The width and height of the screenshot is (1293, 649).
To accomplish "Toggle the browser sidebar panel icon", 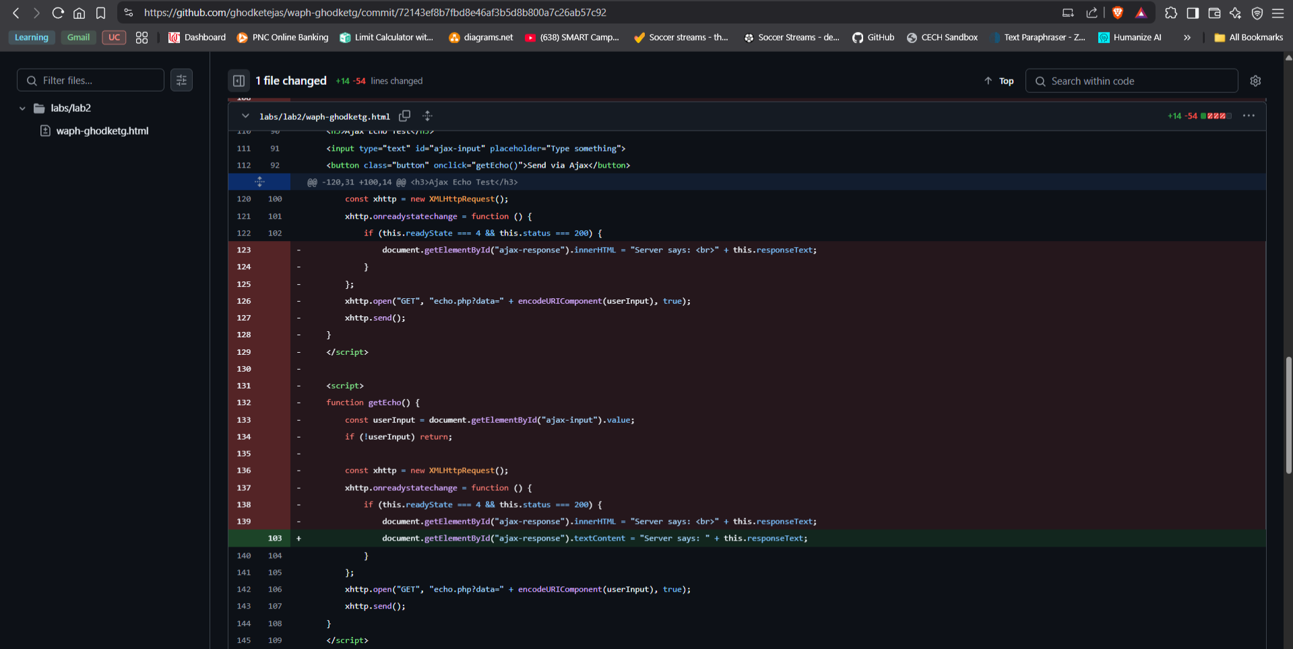I will tap(1193, 13).
